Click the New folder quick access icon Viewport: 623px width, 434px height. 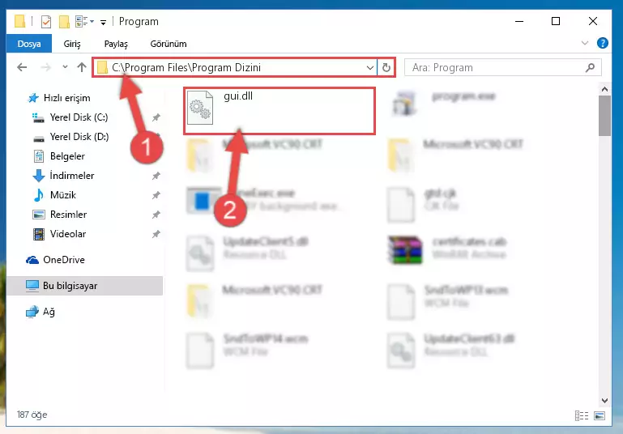64,21
